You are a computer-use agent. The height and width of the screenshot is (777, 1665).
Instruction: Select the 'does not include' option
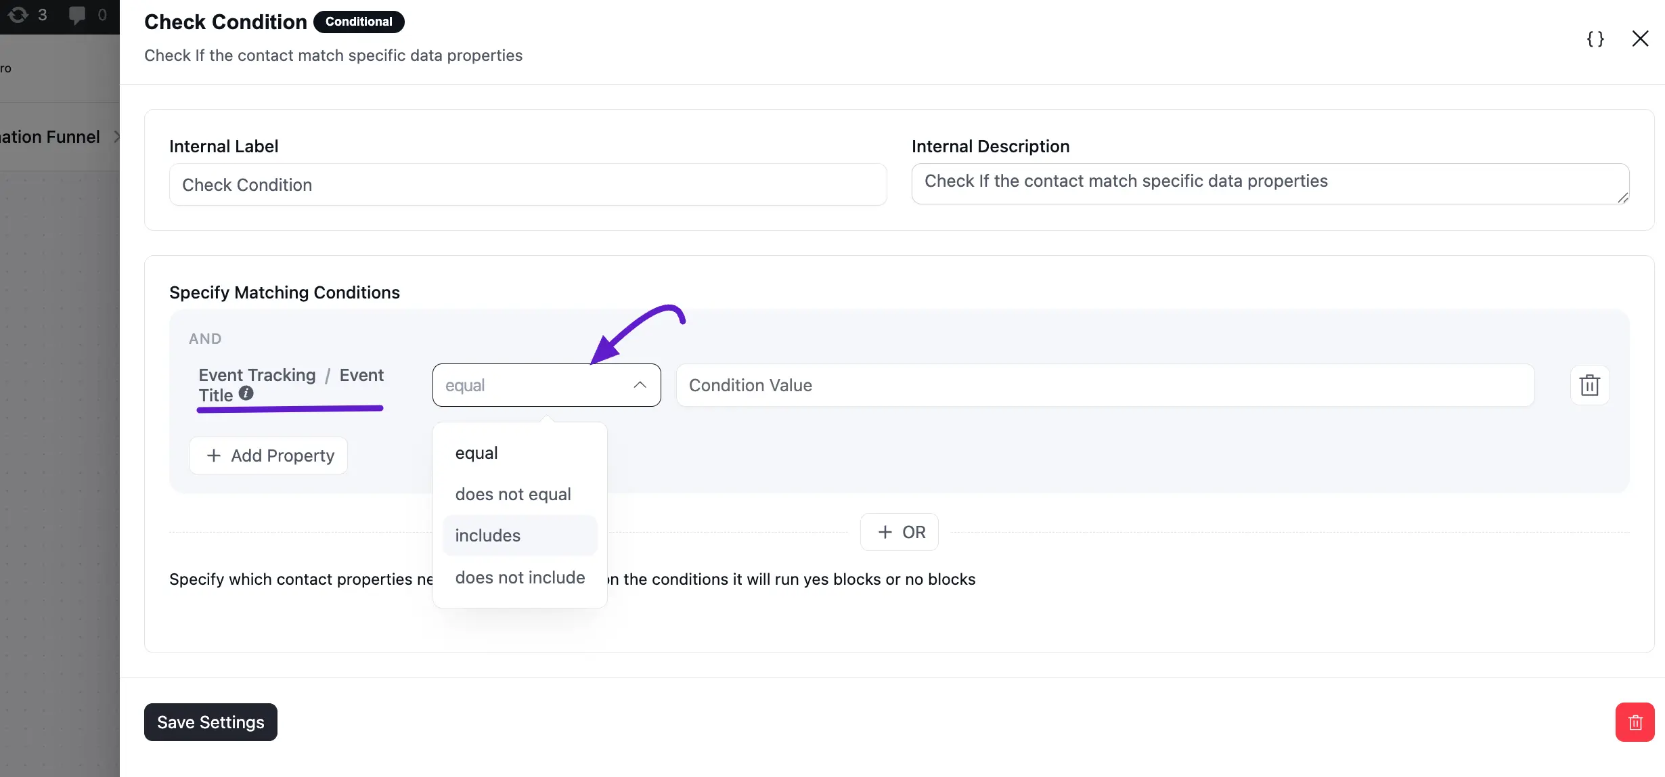[520, 577]
